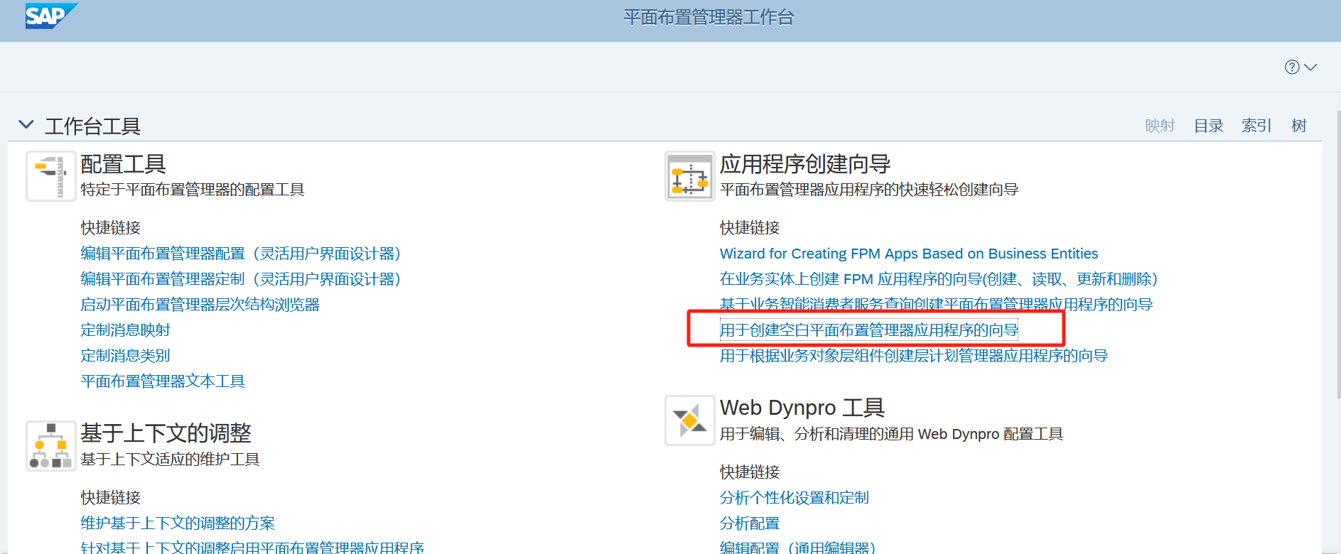
Task: Open 分析个性化设置和定制 link
Action: [795, 498]
